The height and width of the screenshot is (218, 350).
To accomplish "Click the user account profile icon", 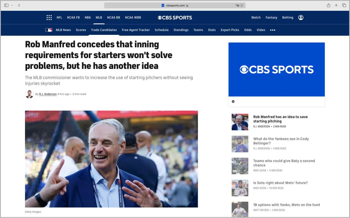I will 301,17.
